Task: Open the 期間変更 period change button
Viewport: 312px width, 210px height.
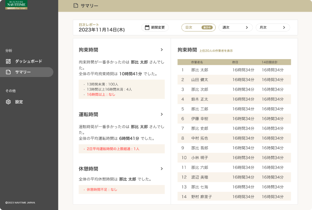Action: pos(155,27)
